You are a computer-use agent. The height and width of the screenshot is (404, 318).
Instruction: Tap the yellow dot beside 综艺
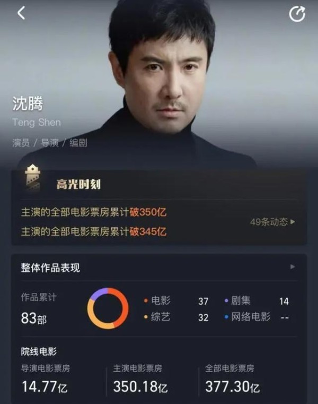146,317
